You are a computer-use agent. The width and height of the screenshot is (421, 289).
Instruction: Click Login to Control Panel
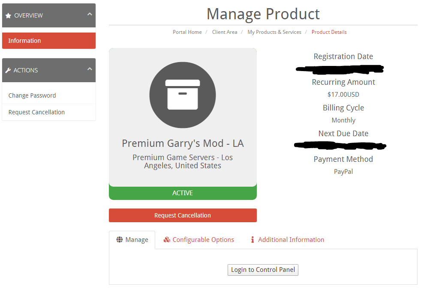(263, 270)
